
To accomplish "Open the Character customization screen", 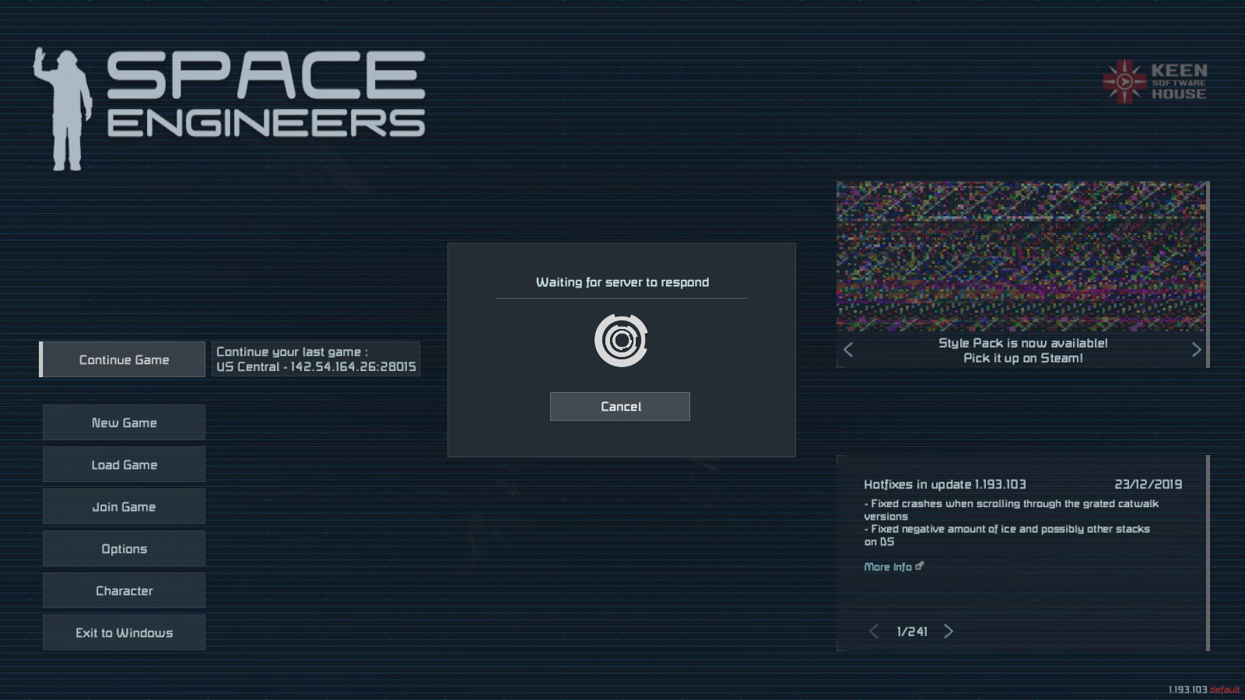I will pyautogui.click(x=124, y=590).
